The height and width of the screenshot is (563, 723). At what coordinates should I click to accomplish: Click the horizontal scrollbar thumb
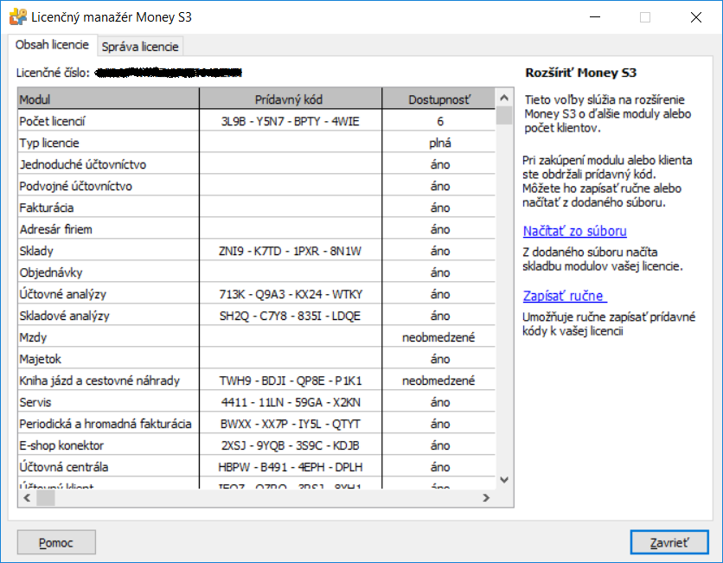46,497
